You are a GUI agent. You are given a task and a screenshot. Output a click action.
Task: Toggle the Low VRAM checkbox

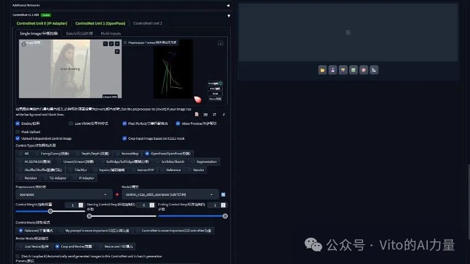pyautogui.click(x=71, y=123)
